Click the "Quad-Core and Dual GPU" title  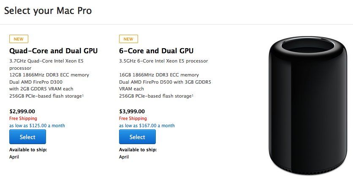(53, 51)
